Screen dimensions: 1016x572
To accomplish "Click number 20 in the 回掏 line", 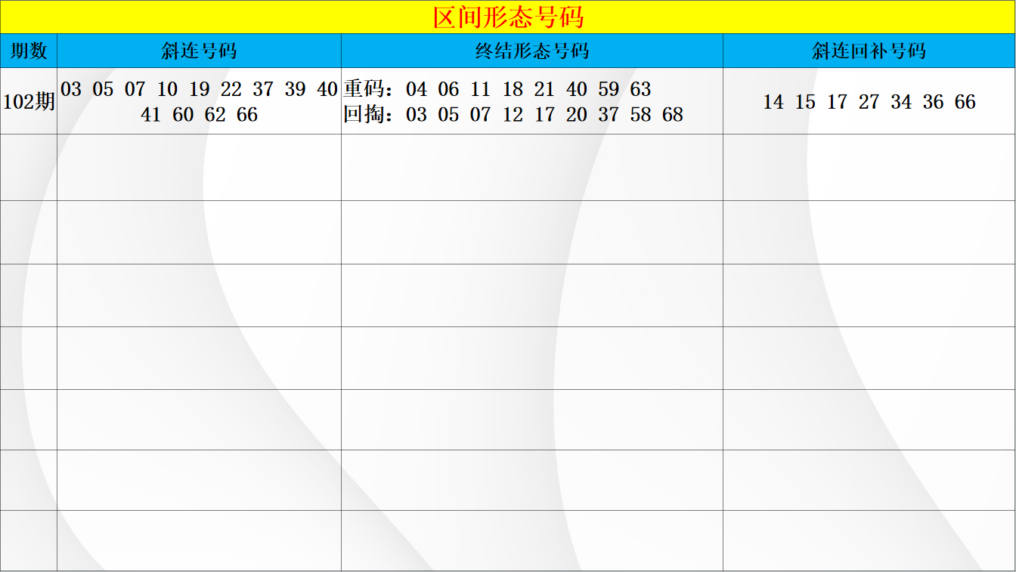I will pyautogui.click(x=577, y=115).
